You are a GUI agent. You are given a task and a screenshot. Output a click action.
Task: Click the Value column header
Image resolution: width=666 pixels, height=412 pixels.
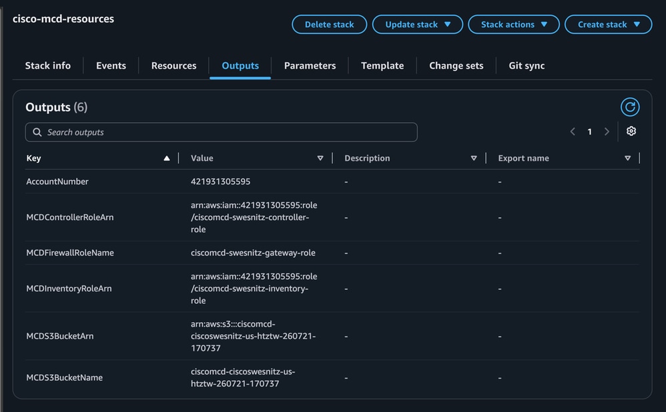click(x=202, y=158)
